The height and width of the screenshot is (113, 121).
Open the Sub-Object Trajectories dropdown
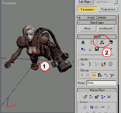point(105,2)
